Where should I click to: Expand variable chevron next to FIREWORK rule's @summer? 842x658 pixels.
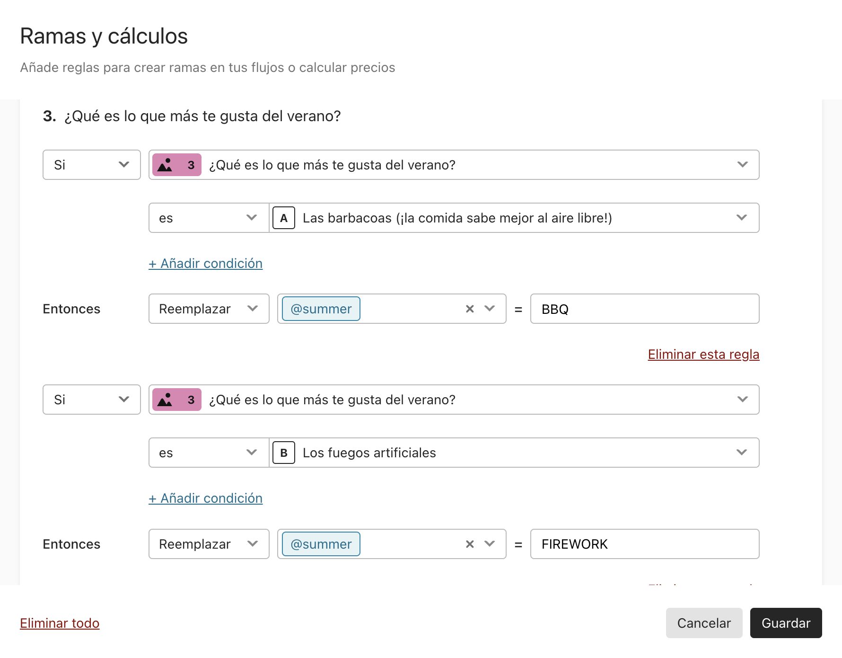tap(490, 544)
